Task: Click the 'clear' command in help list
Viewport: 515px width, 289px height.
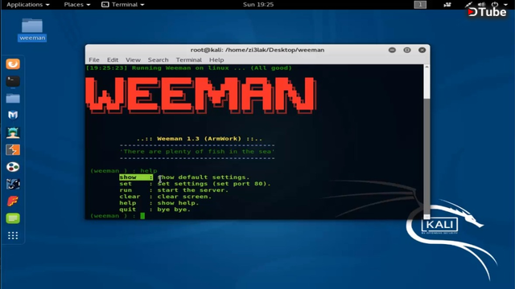Action: click(x=130, y=197)
